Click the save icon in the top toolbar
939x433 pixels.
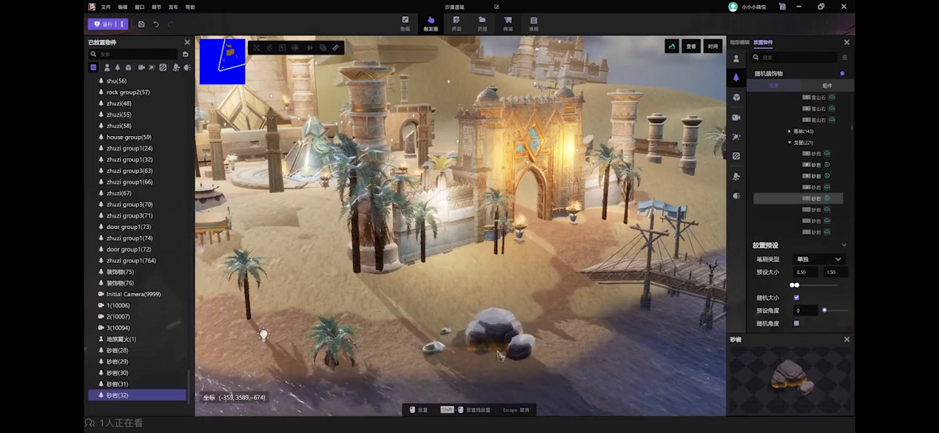pyautogui.click(x=141, y=24)
